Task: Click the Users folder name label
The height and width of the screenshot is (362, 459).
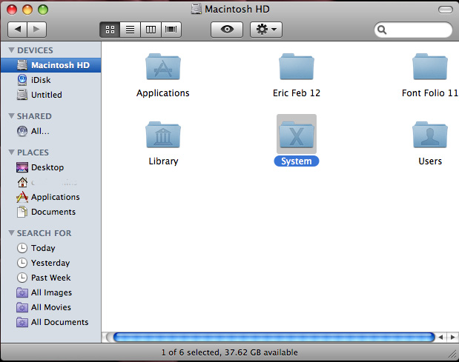Action: 430,161
